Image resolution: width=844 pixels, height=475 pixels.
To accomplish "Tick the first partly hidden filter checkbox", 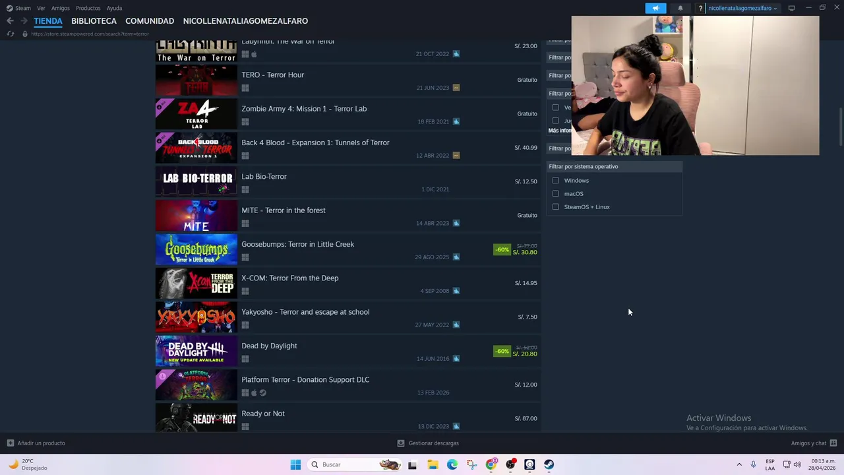I will point(556,108).
